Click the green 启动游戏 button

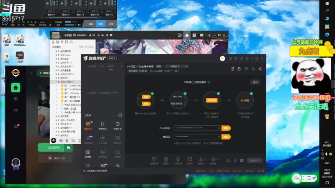(54, 147)
